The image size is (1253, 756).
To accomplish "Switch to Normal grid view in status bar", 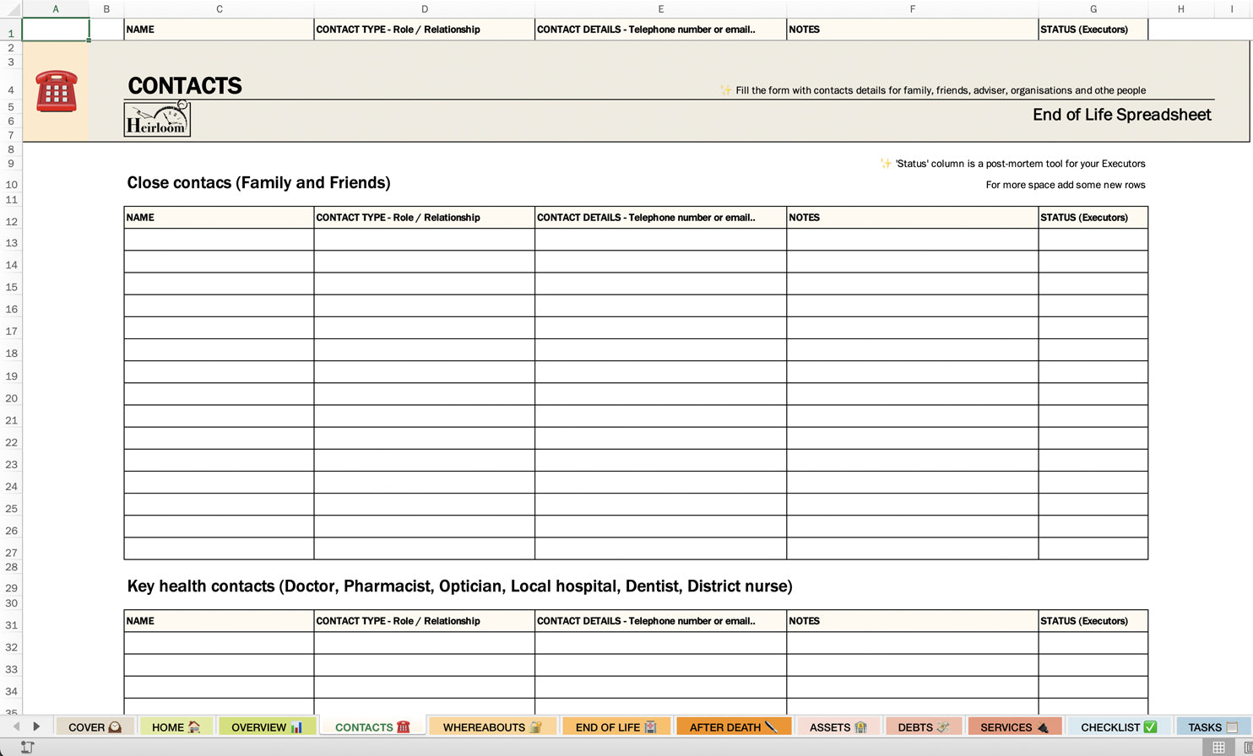I will click(x=1218, y=747).
